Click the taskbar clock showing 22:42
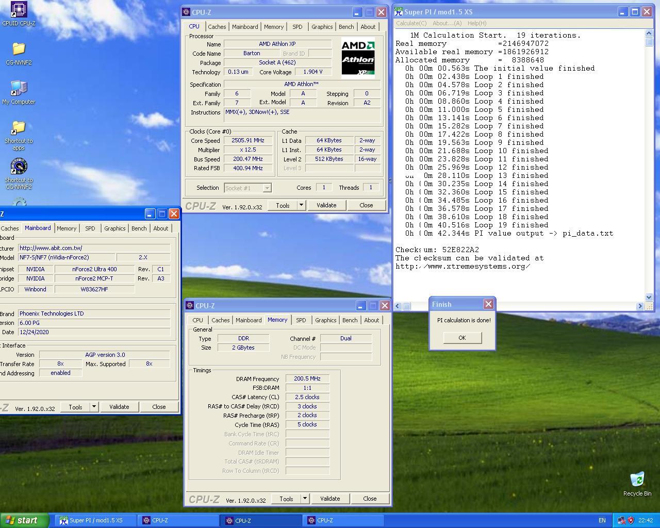 [x=646, y=520]
